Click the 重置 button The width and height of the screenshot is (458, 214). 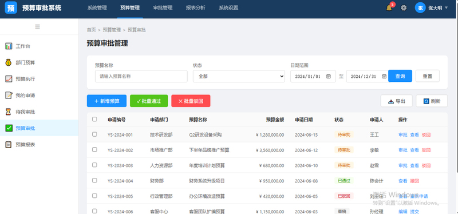click(x=427, y=76)
